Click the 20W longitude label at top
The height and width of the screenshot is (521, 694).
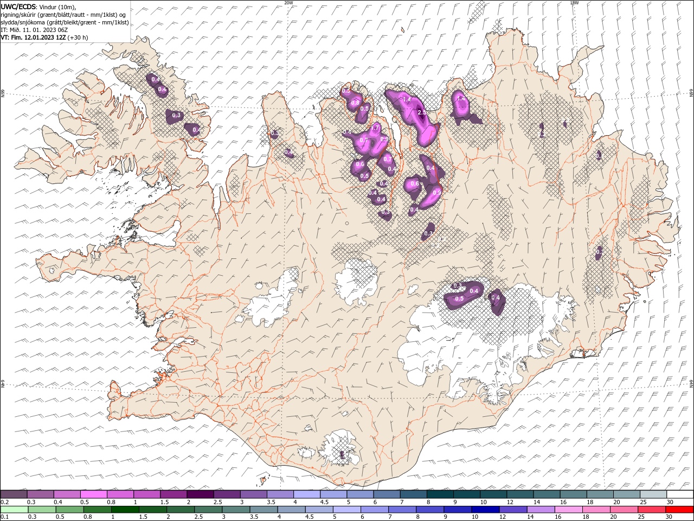pyautogui.click(x=288, y=3)
